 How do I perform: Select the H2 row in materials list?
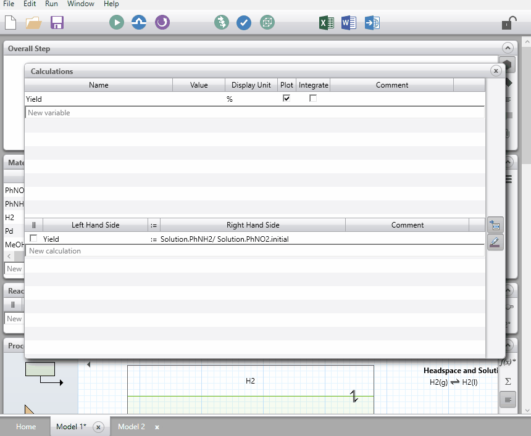(14, 218)
